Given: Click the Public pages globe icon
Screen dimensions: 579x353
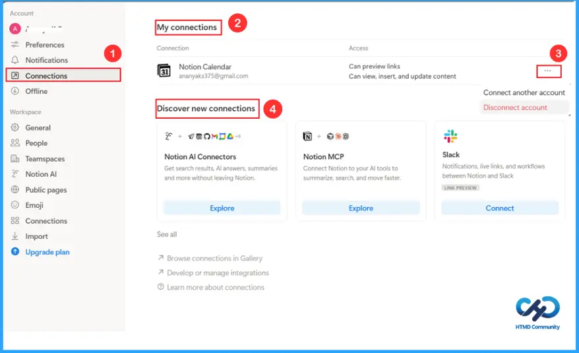Looking at the screenshot, I should click(x=15, y=189).
